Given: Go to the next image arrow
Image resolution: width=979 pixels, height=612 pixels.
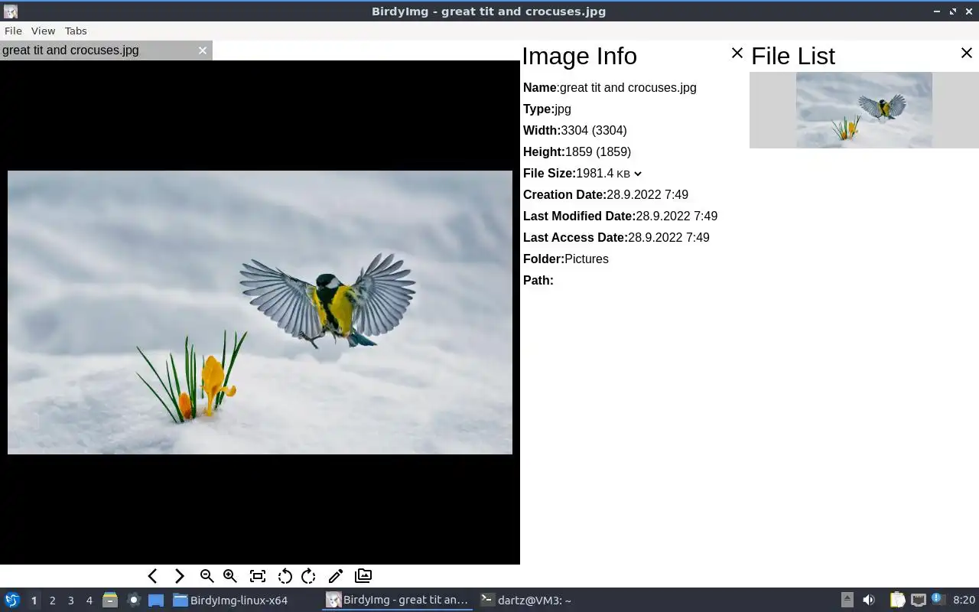Looking at the screenshot, I should [x=180, y=576].
